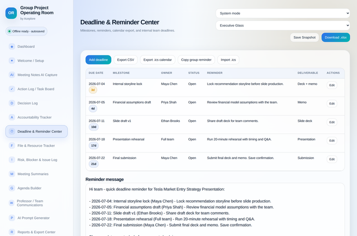The height and width of the screenshot is (236, 357).
Task: Click the REMINDER column header
Action: pos(215,73)
